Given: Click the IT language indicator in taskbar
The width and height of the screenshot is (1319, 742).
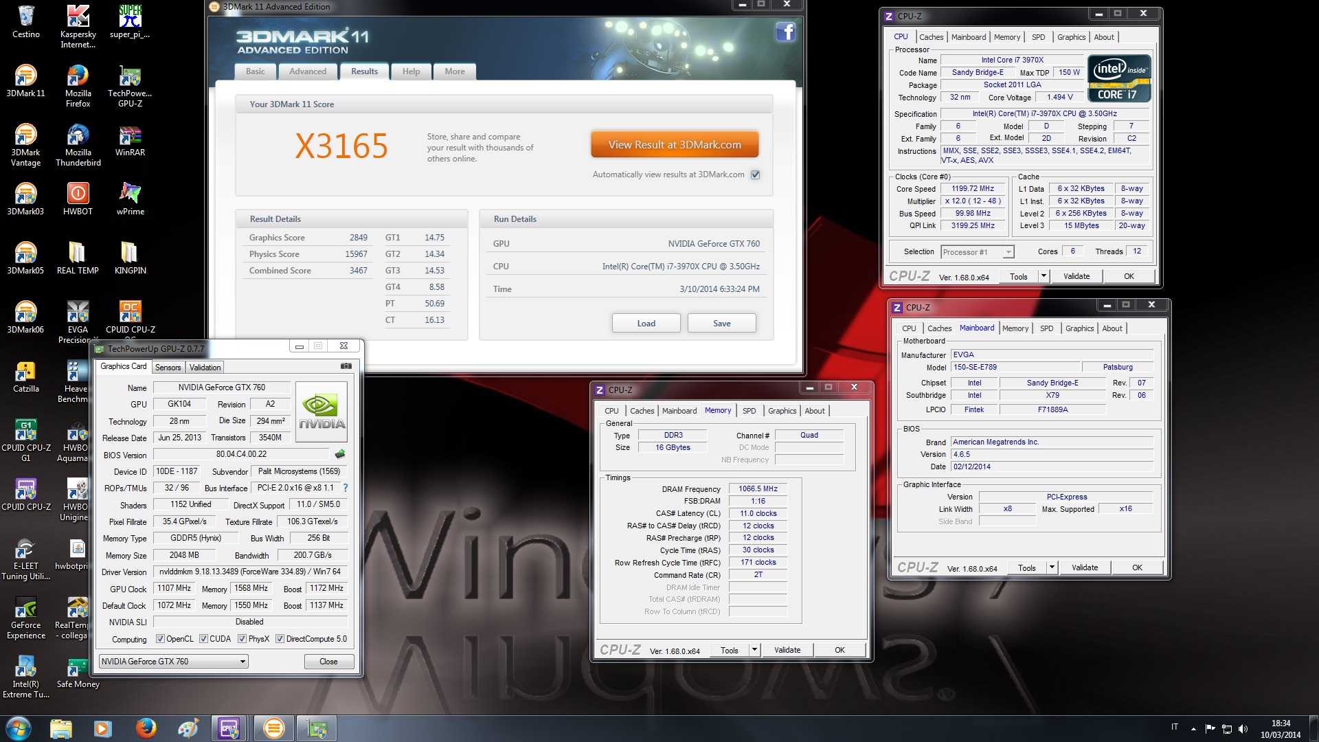Looking at the screenshot, I should pos(1175,727).
